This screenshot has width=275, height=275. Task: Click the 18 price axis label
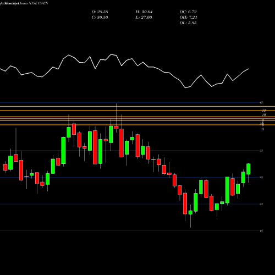point(261,231)
